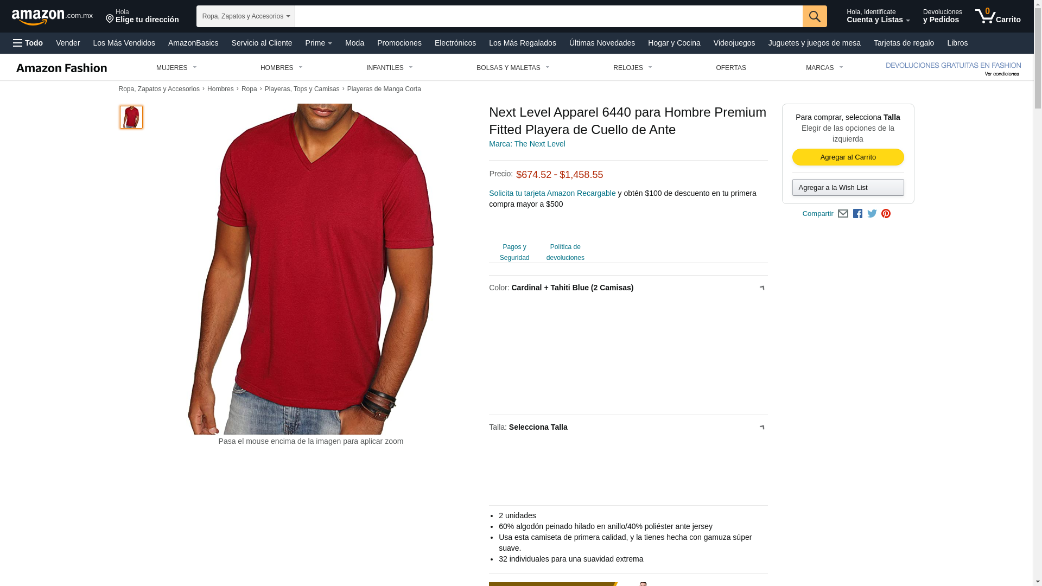Share product on Twitter icon
Screen dimensions: 1042x586
(x=872, y=214)
